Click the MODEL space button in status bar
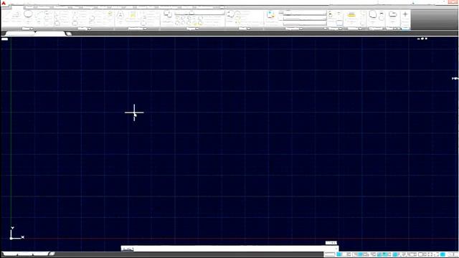The height and width of the screenshot is (258, 459). pyautogui.click(x=329, y=254)
